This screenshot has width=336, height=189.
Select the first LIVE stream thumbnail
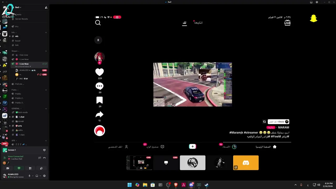point(139,163)
